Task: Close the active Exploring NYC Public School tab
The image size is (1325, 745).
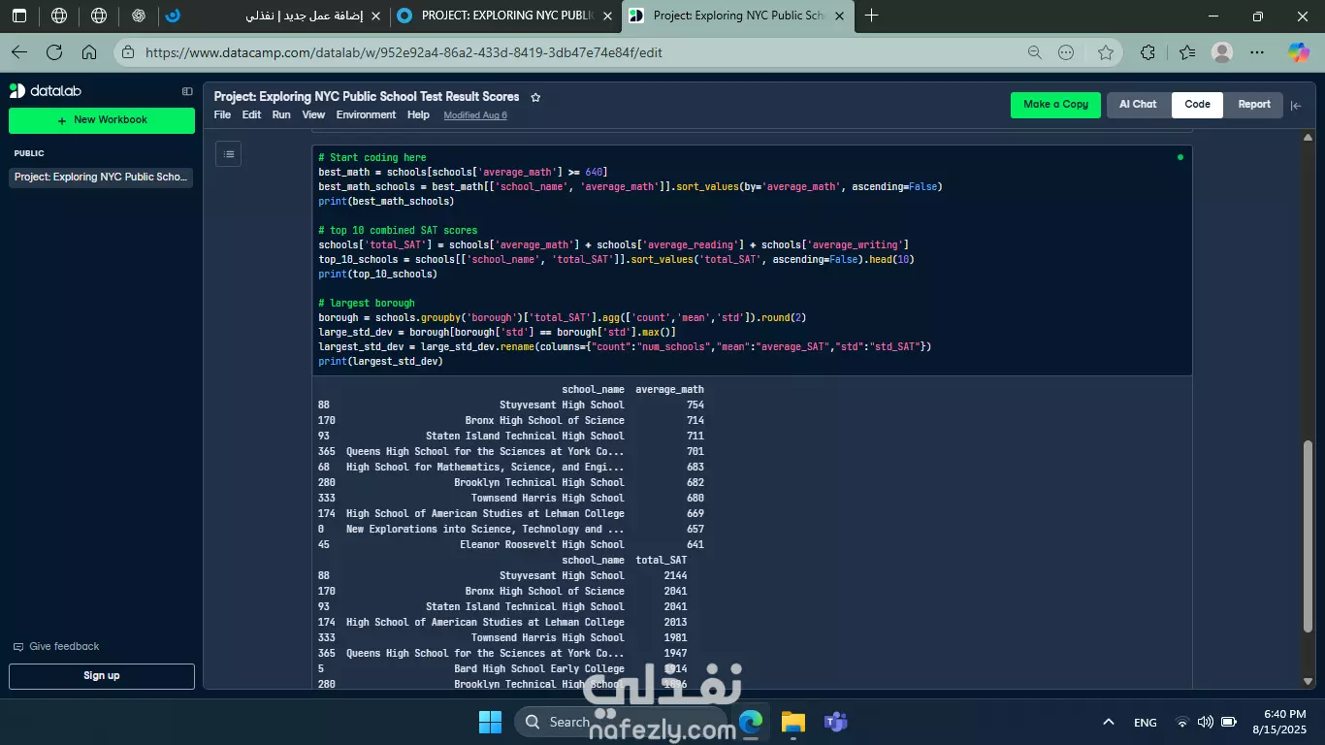Action: 839,16
